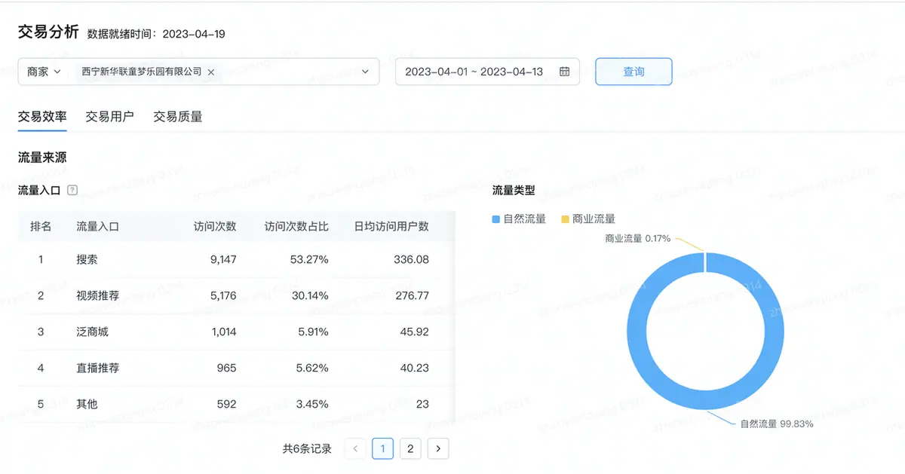Open the 商家 type dropdown
This screenshot has height=474, width=905.
click(x=44, y=72)
